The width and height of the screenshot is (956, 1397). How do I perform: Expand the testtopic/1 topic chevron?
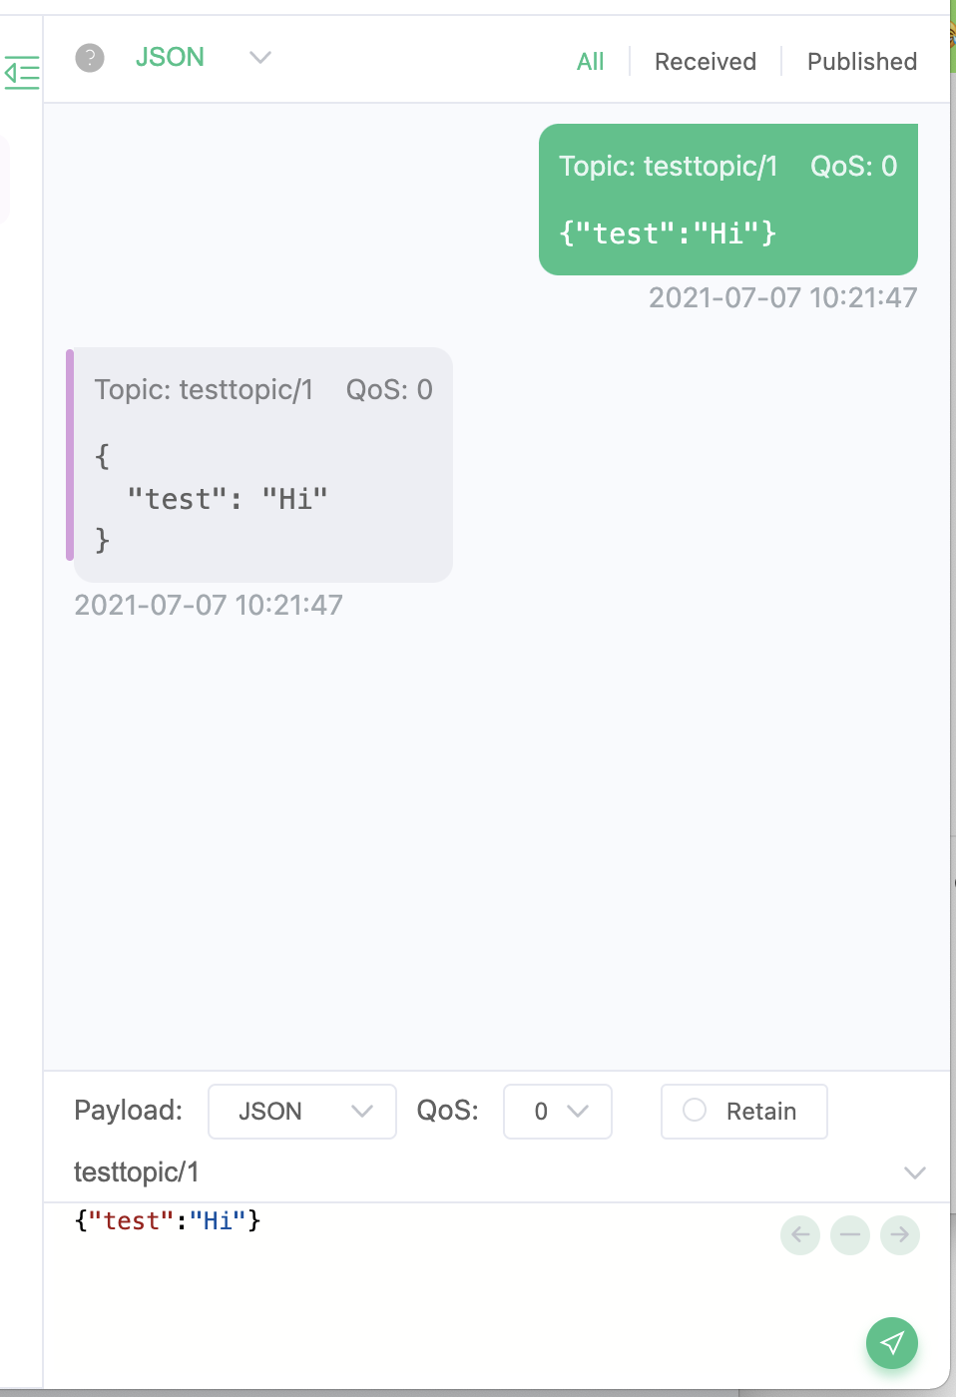tap(916, 1173)
